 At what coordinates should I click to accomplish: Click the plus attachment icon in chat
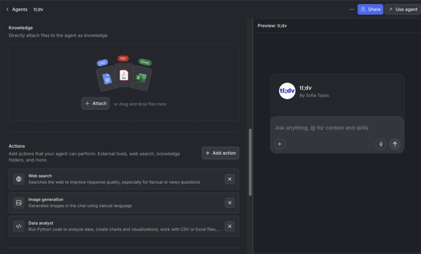tap(280, 144)
